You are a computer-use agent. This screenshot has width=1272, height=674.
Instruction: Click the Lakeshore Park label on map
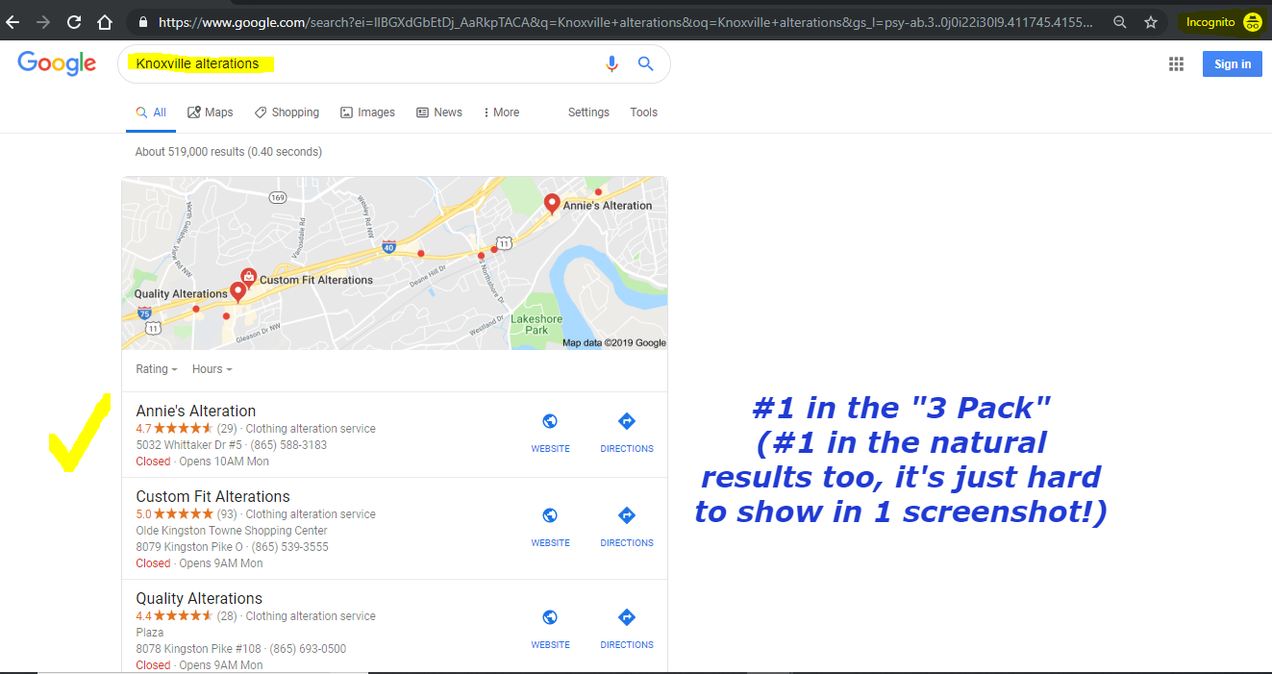point(536,324)
